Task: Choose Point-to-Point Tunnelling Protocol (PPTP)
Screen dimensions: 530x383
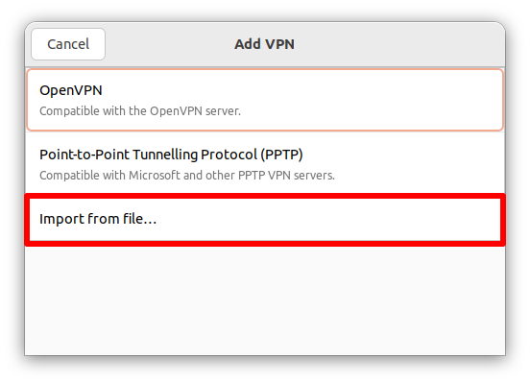Action: (x=265, y=164)
